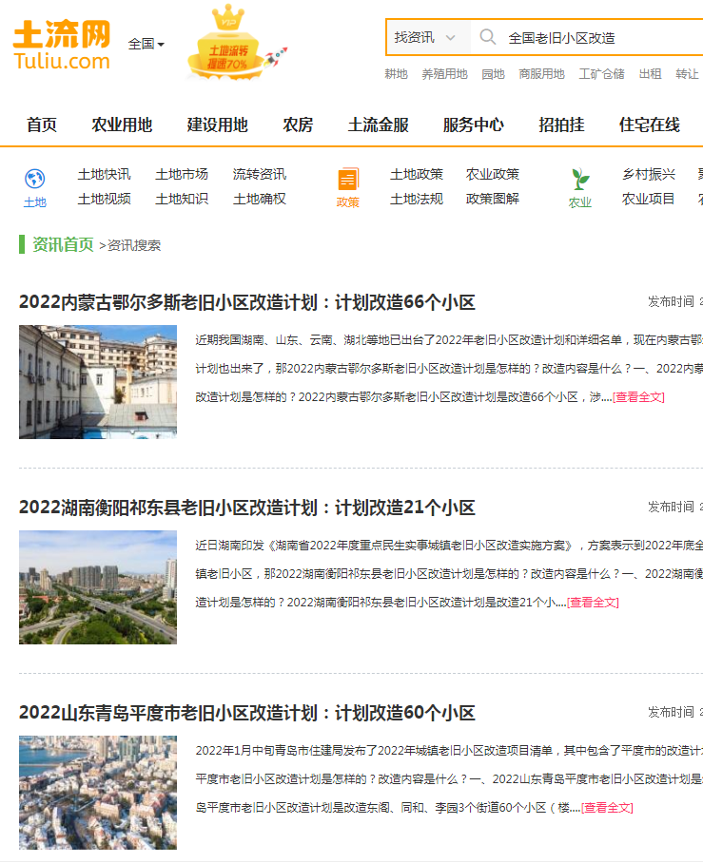Go to the 首页 nav tab

coord(42,125)
